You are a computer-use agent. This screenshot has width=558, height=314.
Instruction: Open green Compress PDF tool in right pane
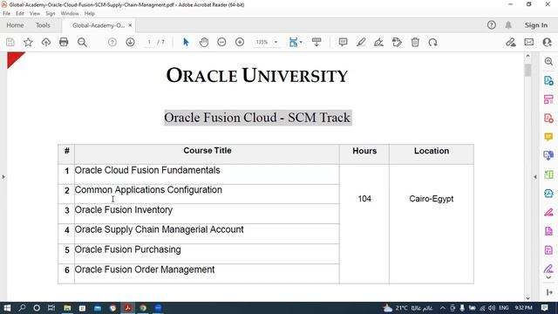(x=548, y=174)
